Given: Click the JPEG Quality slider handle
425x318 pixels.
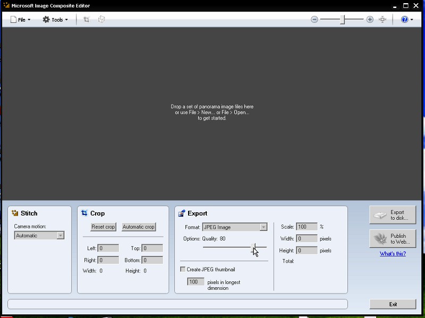Looking at the screenshot, I should 254,247.
